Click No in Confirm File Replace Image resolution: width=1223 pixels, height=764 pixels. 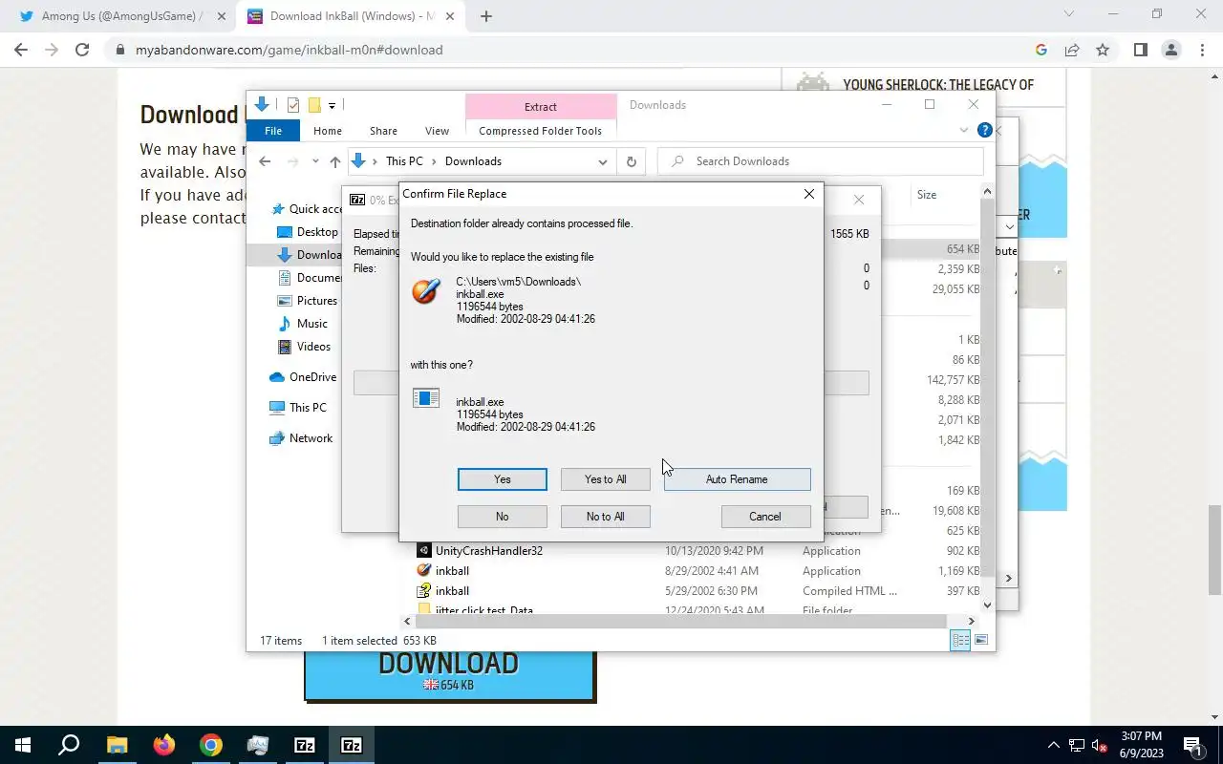click(x=502, y=517)
